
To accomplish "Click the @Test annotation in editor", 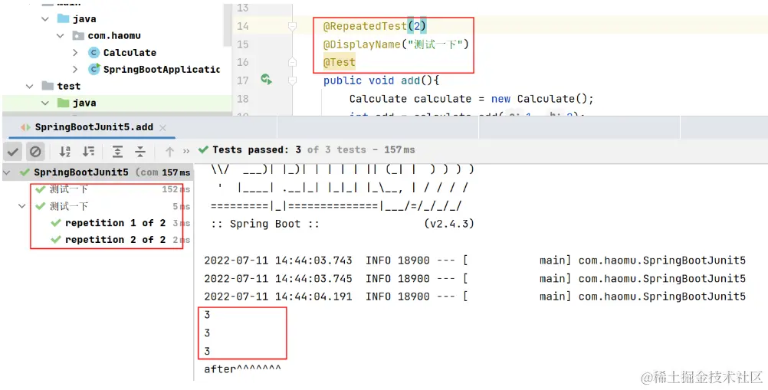I will pyautogui.click(x=339, y=63).
